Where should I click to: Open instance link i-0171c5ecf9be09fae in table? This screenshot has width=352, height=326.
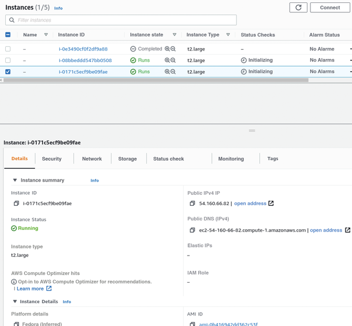(x=83, y=72)
